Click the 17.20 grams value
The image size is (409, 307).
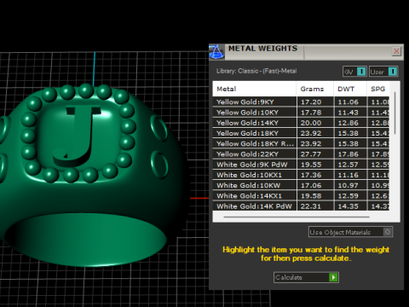(311, 102)
